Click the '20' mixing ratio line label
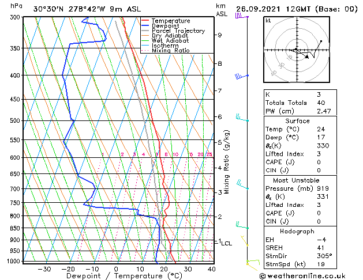This screenshot has height=280, width=363. pos(200,154)
